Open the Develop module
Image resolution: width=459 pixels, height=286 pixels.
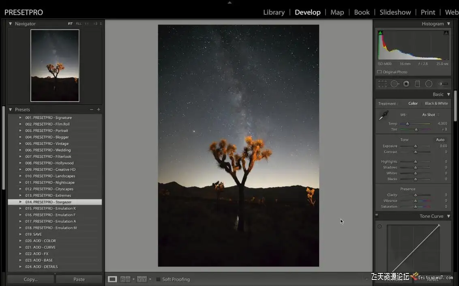308,12
